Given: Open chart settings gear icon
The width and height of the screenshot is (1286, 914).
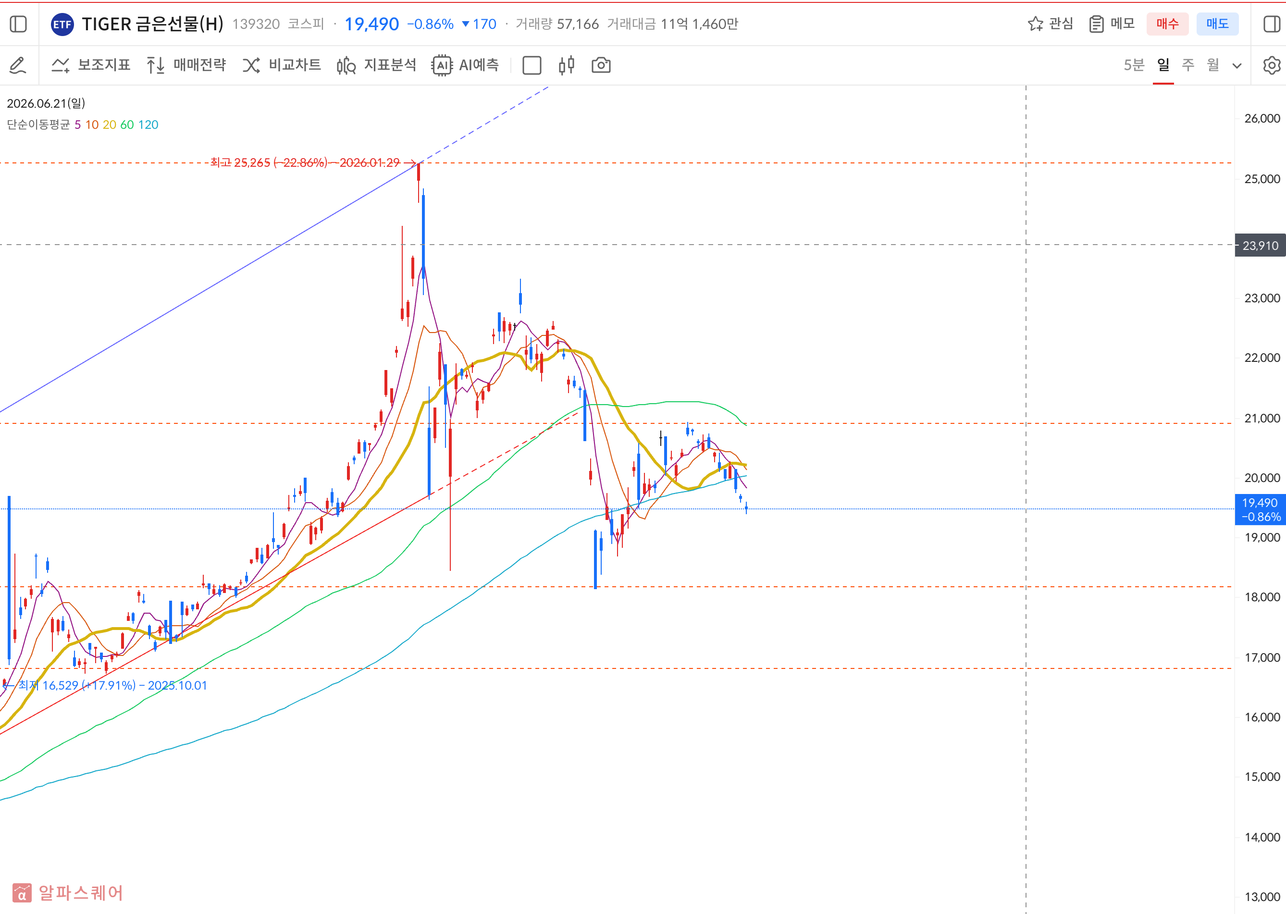Looking at the screenshot, I should click(x=1272, y=65).
